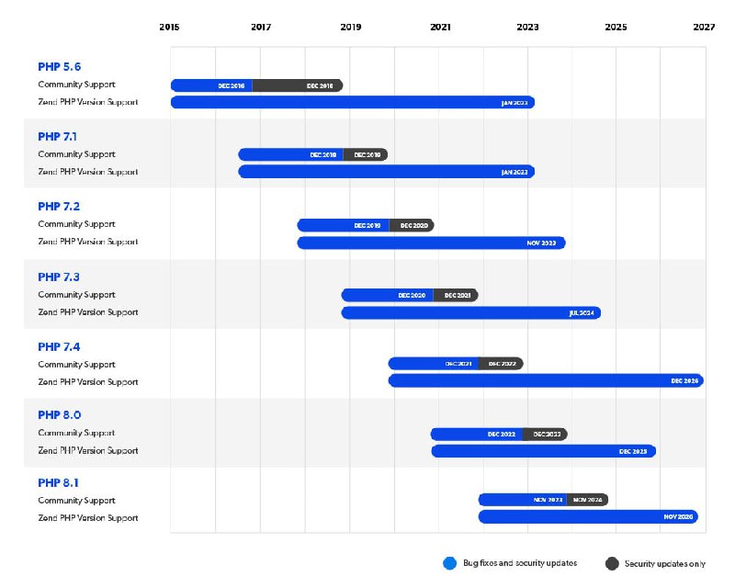This screenshot has width=735, height=588.
Task: Click the blue legend dot for bug fixes
Action: [449, 563]
